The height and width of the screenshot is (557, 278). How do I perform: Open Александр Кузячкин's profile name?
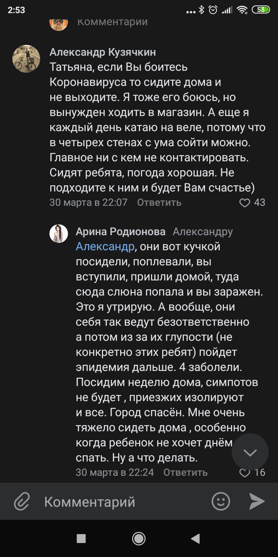pyautogui.click(x=103, y=53)
